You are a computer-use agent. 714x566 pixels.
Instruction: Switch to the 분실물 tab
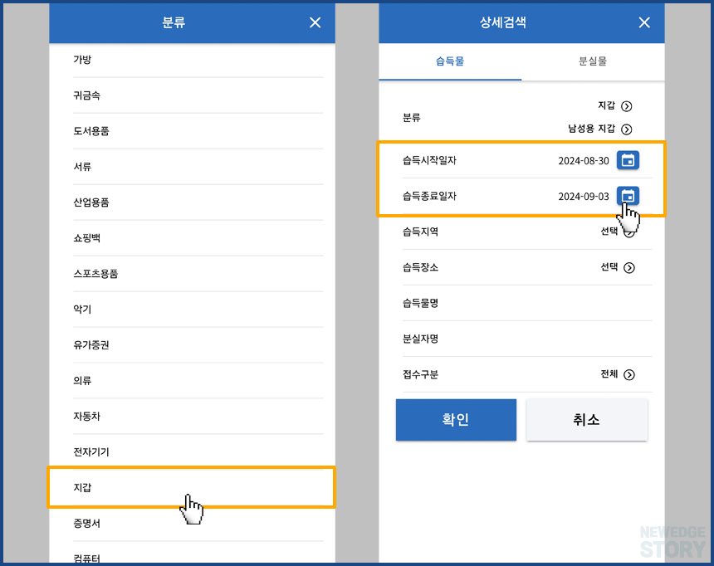[593, 61]
